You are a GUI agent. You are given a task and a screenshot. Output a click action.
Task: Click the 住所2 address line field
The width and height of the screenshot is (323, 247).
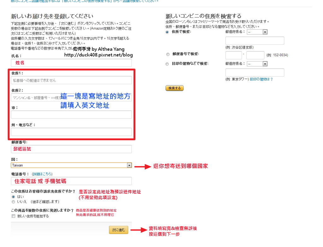71,97
